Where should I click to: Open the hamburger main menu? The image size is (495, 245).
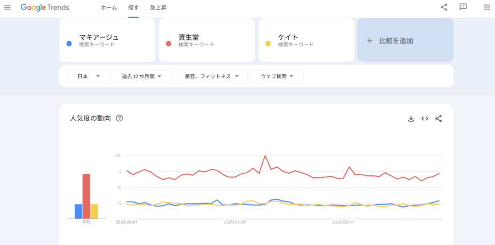(x=7, y=7)
